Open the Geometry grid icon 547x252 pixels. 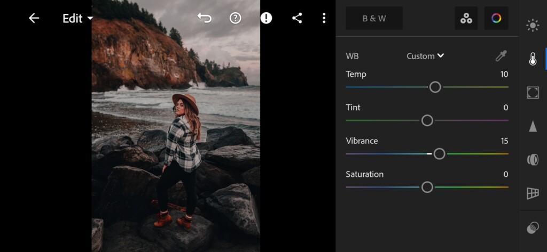(533, 193)
